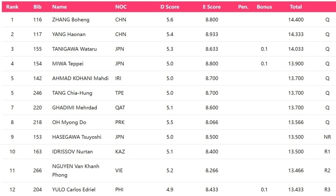Click GHADIMI Mehrdad name
The image size is (336, 196).
click(x=75, y=108)
